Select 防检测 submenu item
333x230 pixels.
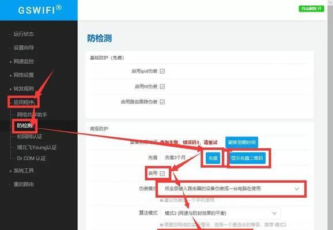tap(24, 126)
